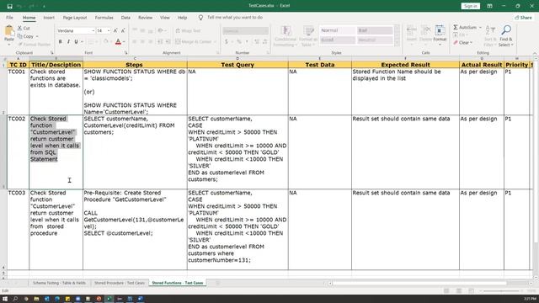Open the File menu

(x=9, y=18)
